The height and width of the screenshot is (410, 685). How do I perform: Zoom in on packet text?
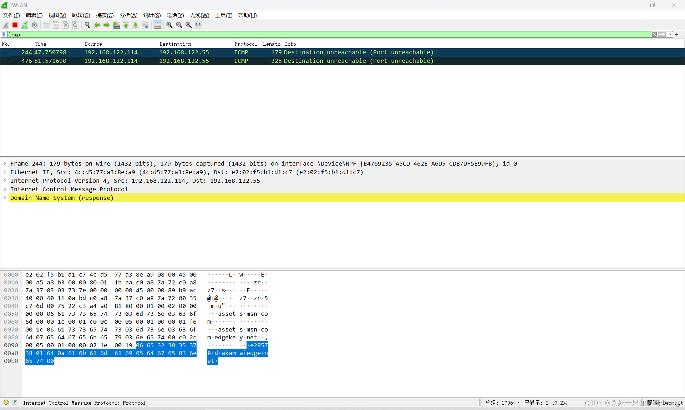169,25
